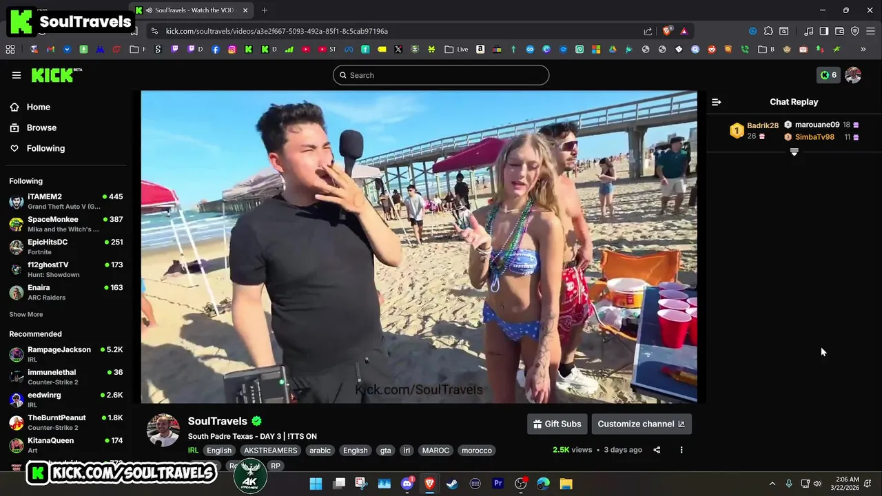Viewport: 882px width, 496px height.
Task: Open SpaceMonkee channel in Following list
Action: 66,224
